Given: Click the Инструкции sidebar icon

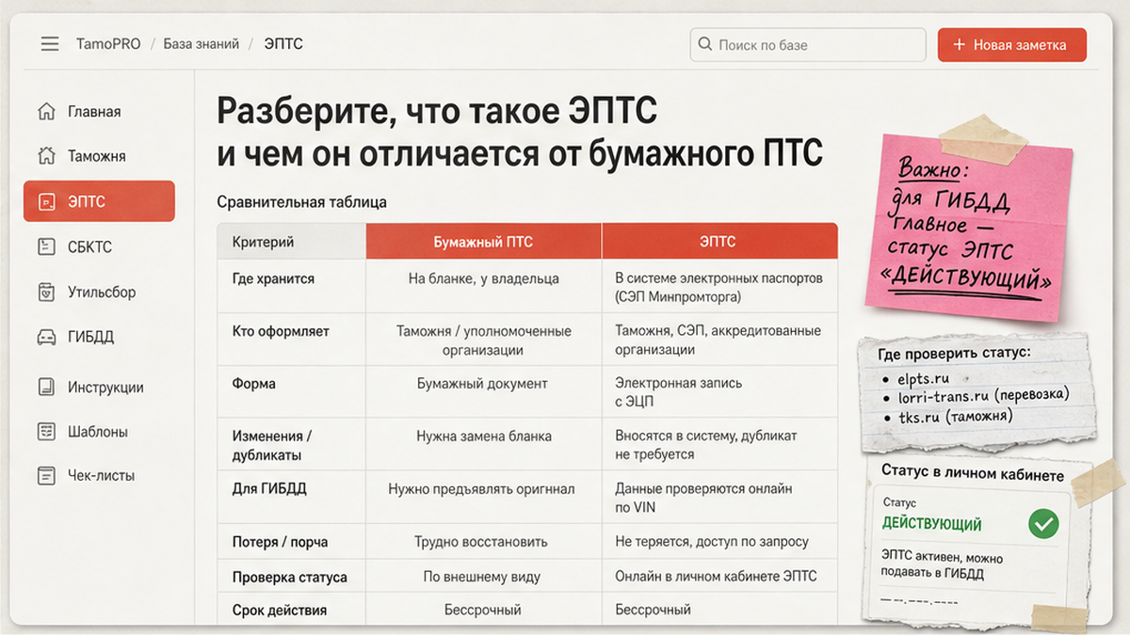Looking at the screenshot, I should (x=46, y=387).
